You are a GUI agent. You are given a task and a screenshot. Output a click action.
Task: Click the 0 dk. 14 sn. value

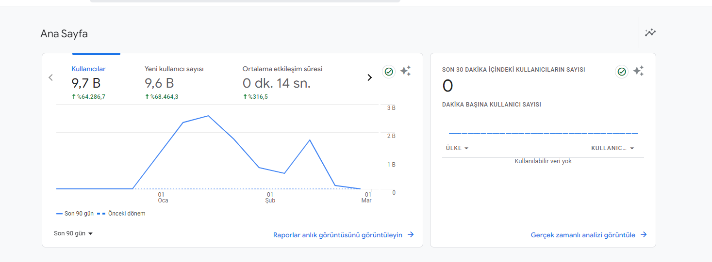[277, 83]
